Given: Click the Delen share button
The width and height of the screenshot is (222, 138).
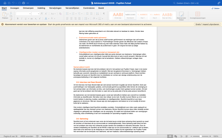Looking at the screenshot, I should pos(215,8).
